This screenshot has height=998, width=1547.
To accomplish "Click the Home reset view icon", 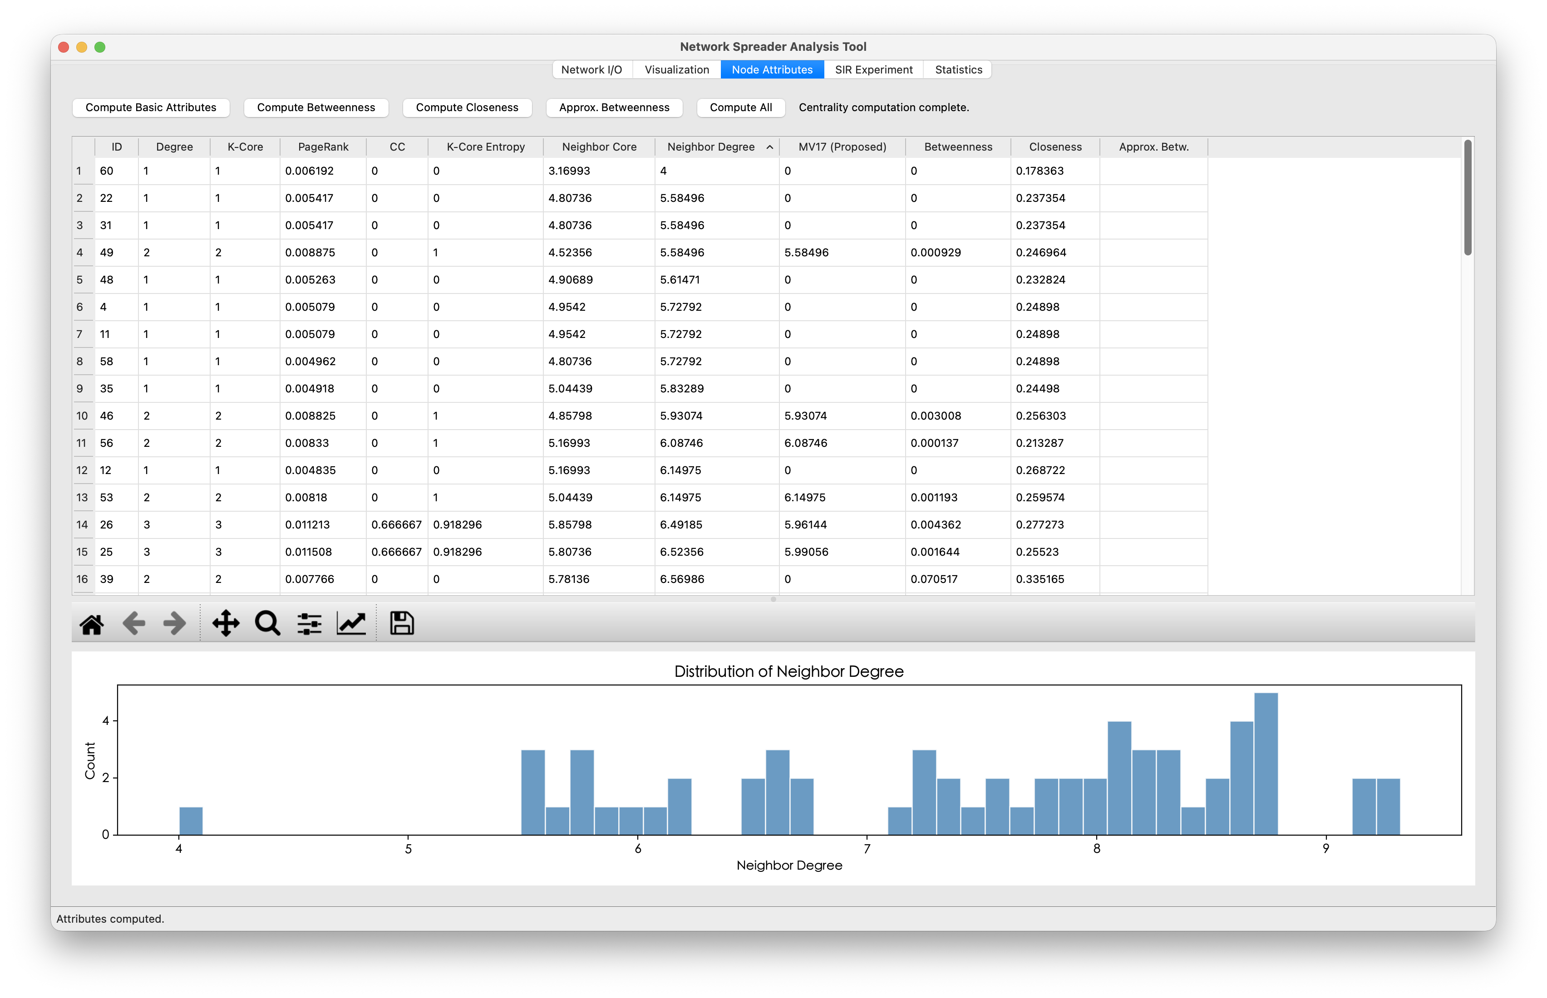I will pyautogui.click(x=91, y=624).
